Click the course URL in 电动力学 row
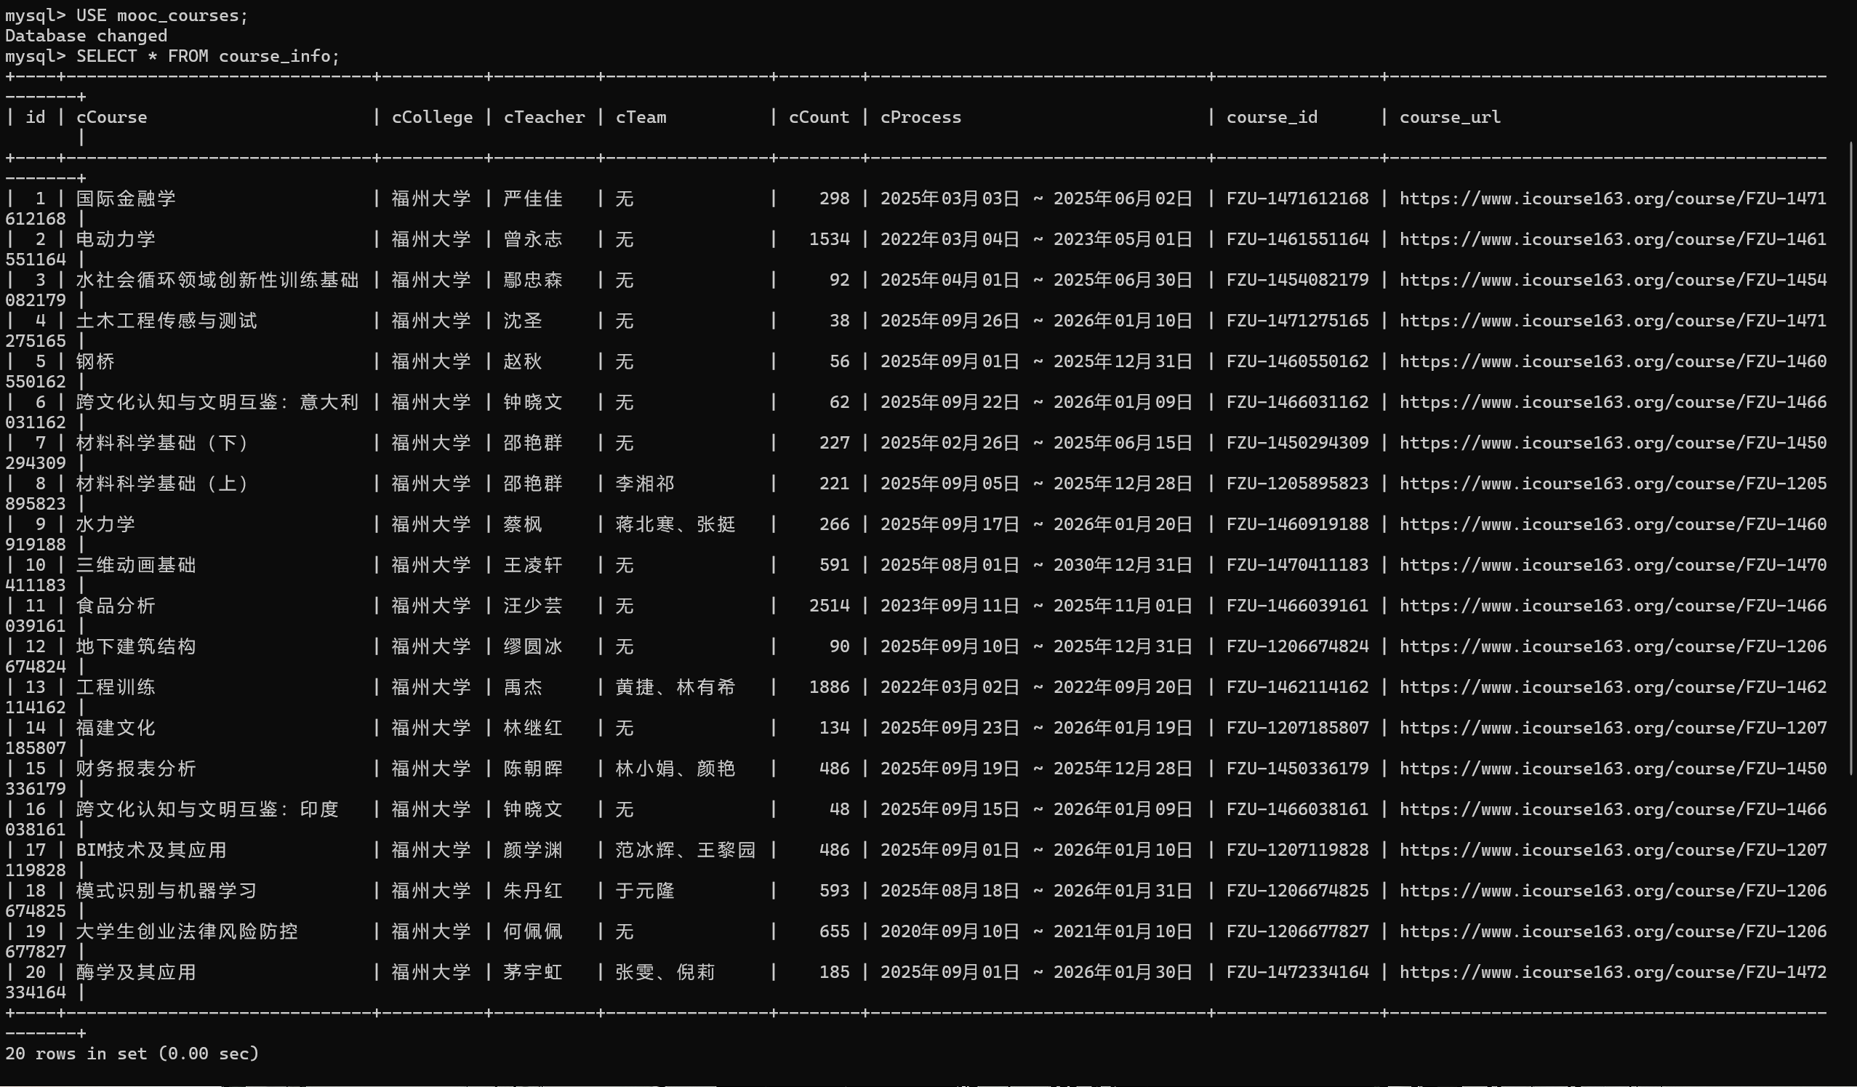Viewport: 1857px width, 1087px height. coord(1612,239)
